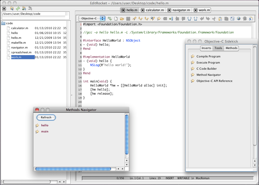Screen dimensions: 259x185
Task: Select hello.m in the file list
Action: (x=16, y=38)
